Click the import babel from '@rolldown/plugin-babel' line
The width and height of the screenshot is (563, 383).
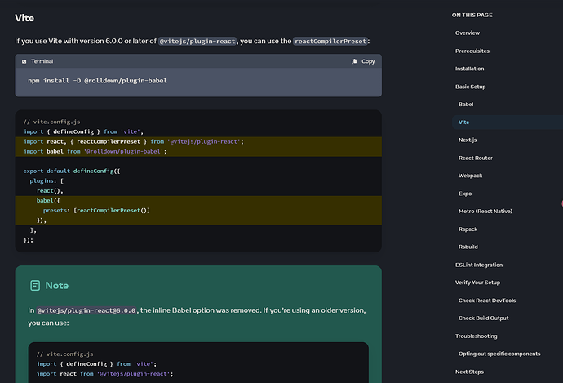(95, 152)
